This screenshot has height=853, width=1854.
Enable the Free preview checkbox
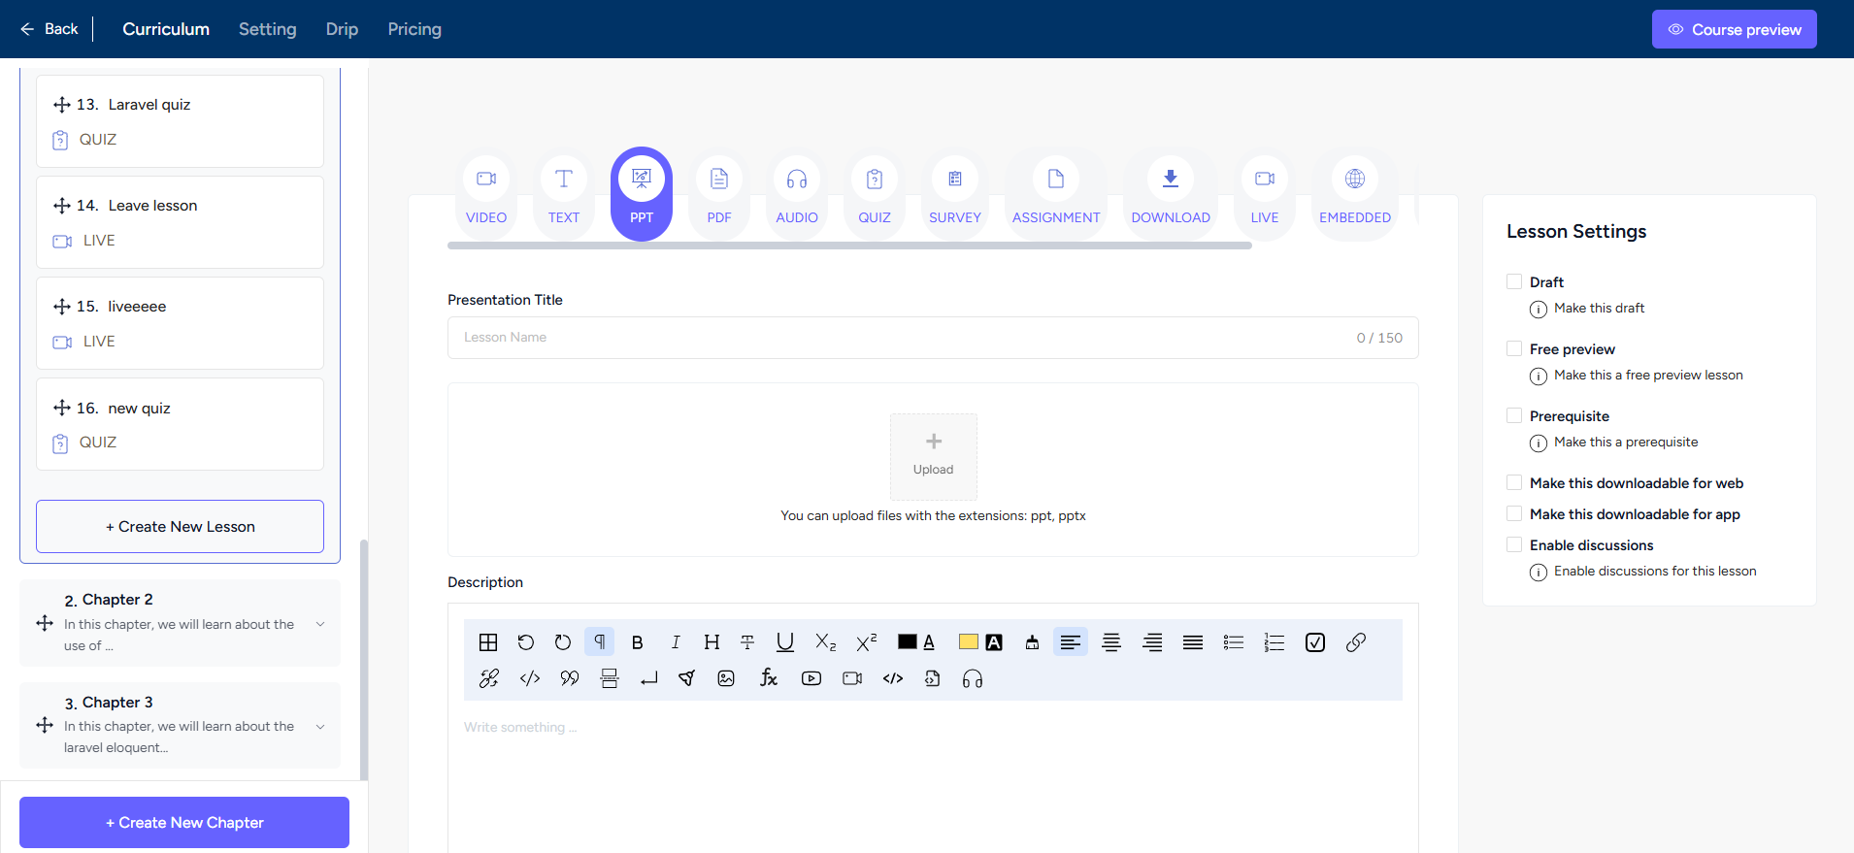point(1514,348)
